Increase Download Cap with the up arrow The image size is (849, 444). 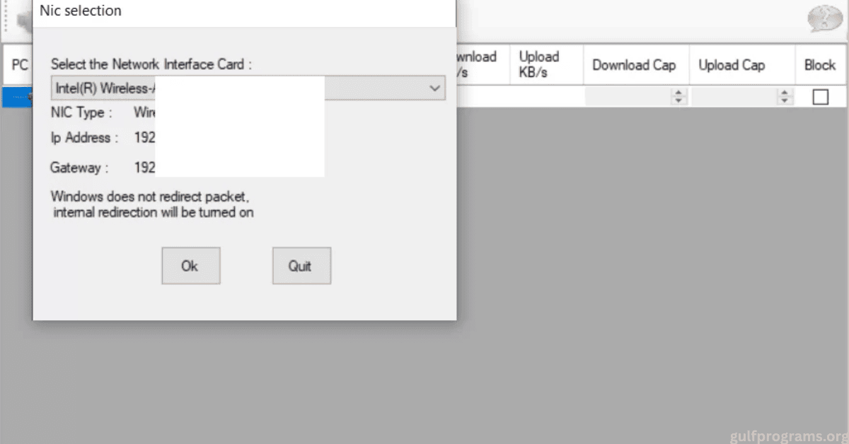[x=679, y=93]
